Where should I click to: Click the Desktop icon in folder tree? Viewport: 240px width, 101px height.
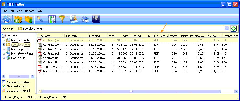coord(4,36)
